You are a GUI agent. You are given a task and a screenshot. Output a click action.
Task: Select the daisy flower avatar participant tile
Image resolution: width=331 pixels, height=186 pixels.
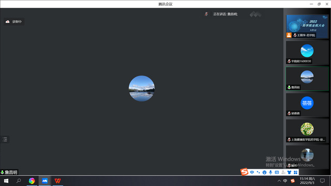307,131
